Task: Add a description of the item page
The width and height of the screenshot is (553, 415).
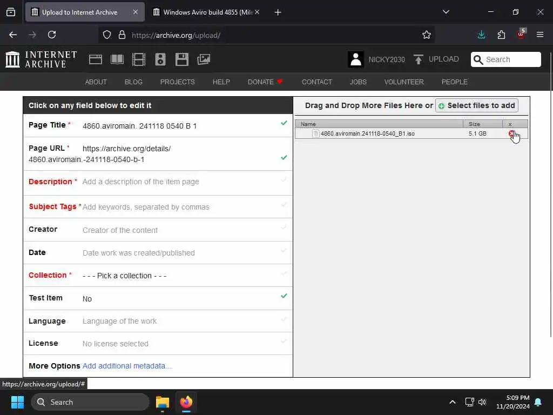Action: [141, 182]
